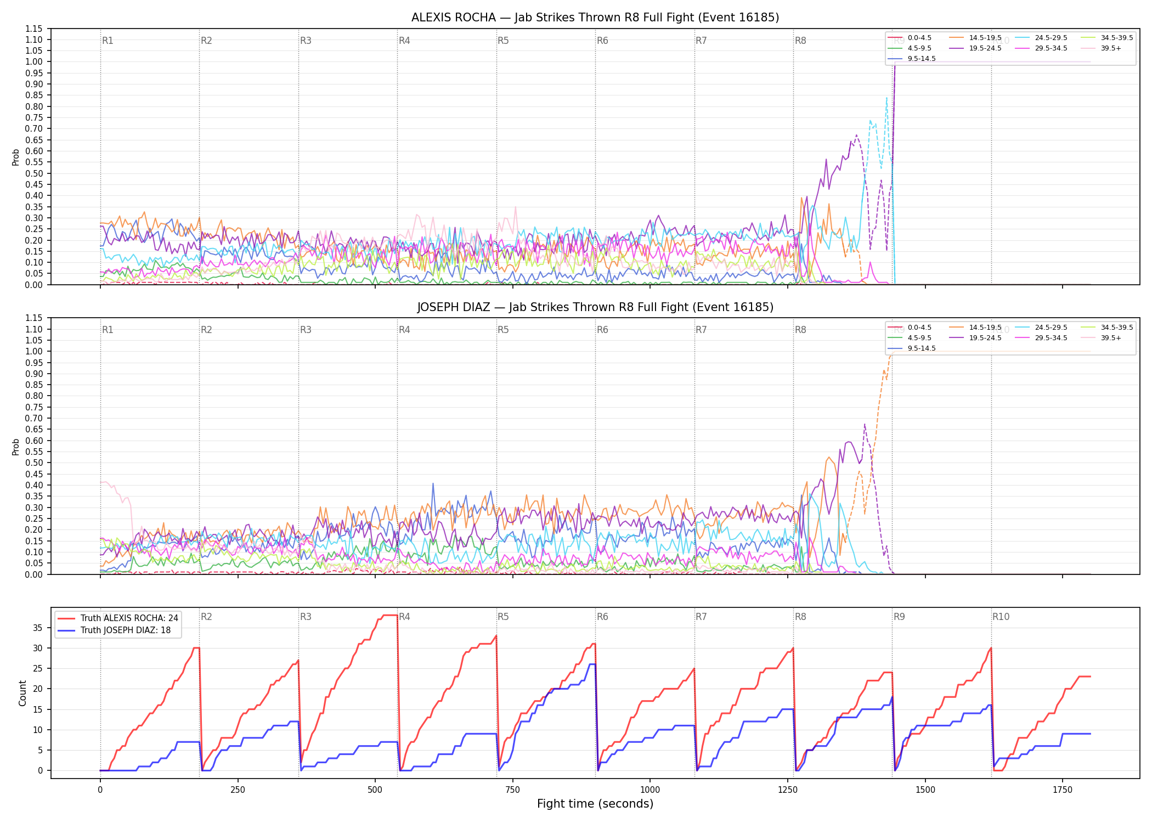
Task: Click the '1750' tick on fight time axis
Action: point(1063,790)
